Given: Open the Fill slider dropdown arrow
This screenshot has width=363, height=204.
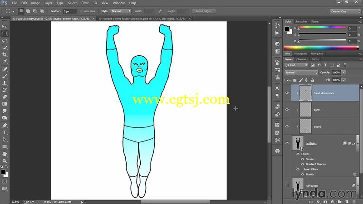Looking at the screenshot, I should point(343,80).
